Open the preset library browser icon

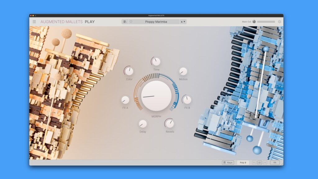125,22
